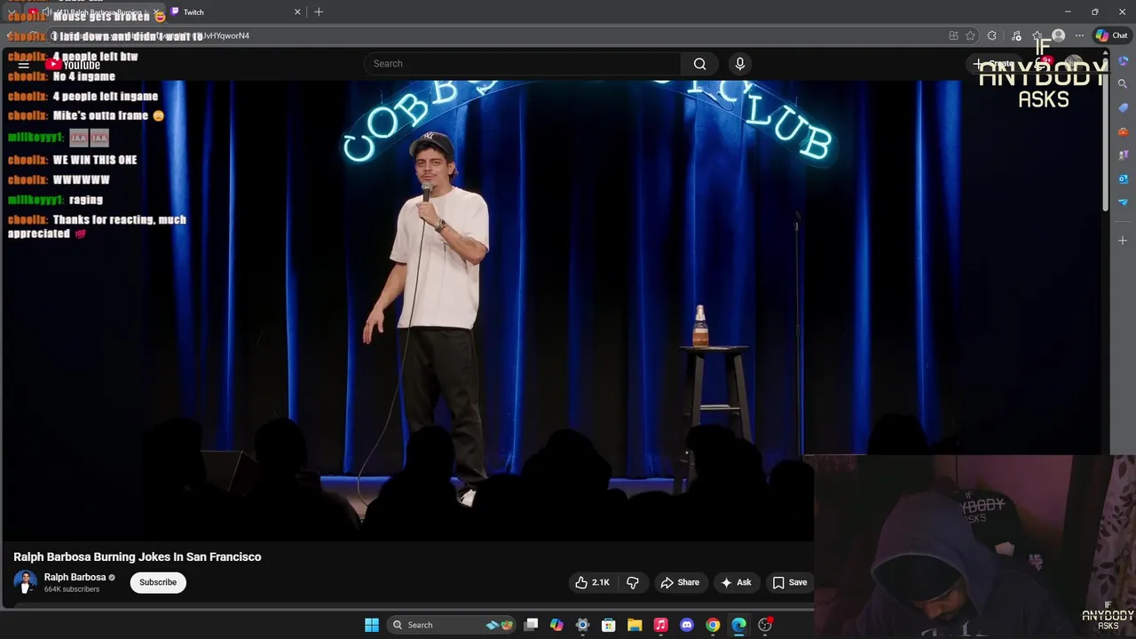Open Outlook icon in Edge sidebar
The image size is (1136, 639).
[1123, 178]
